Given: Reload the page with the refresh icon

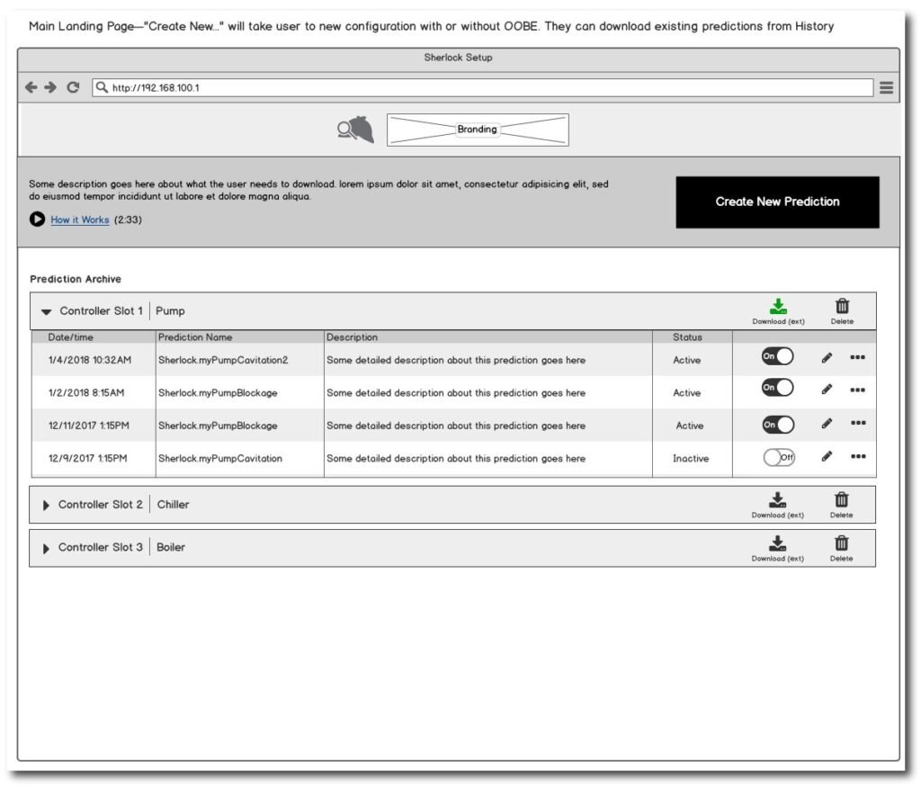Looking at the screenshot, I should pyautogui.click(x=73, y=87).
